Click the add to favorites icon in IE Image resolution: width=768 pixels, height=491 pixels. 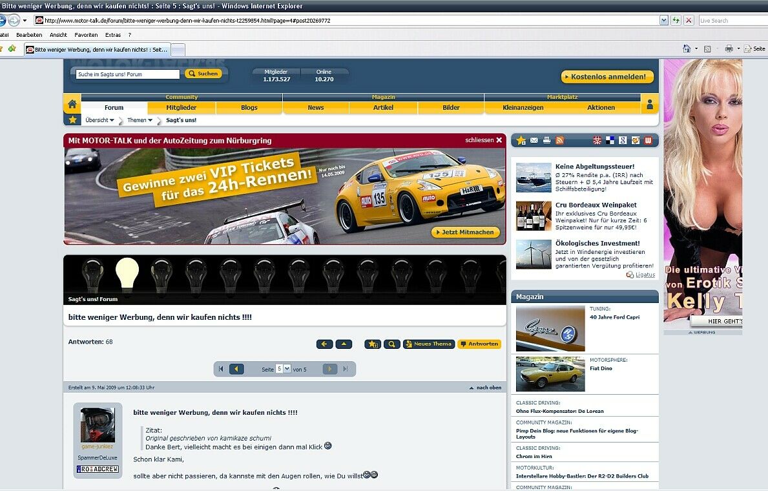(12, 48)
